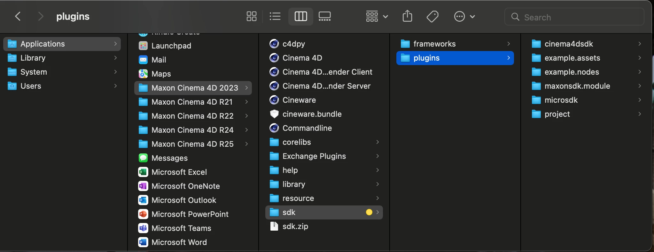
Task: Select the Commandline application icon
Action: click(274, 128)
